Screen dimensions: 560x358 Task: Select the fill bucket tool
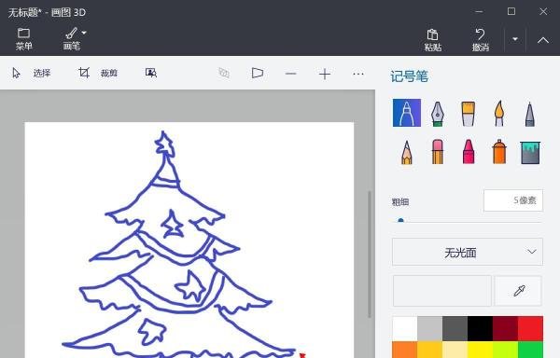pos(530,153)
